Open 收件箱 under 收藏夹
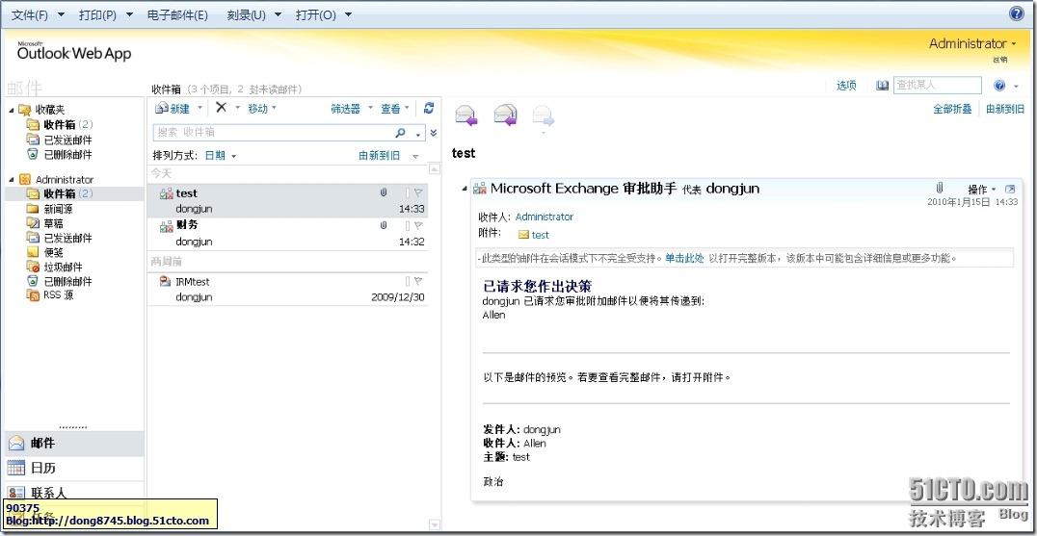This screenshot has height=536, width=1037. coord(60,125)
